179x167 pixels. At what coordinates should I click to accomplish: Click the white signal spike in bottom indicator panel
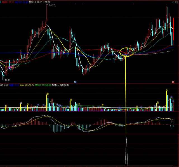(126, 152)
